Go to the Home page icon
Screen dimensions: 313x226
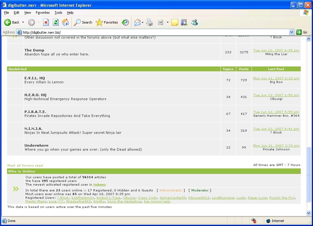65,22
